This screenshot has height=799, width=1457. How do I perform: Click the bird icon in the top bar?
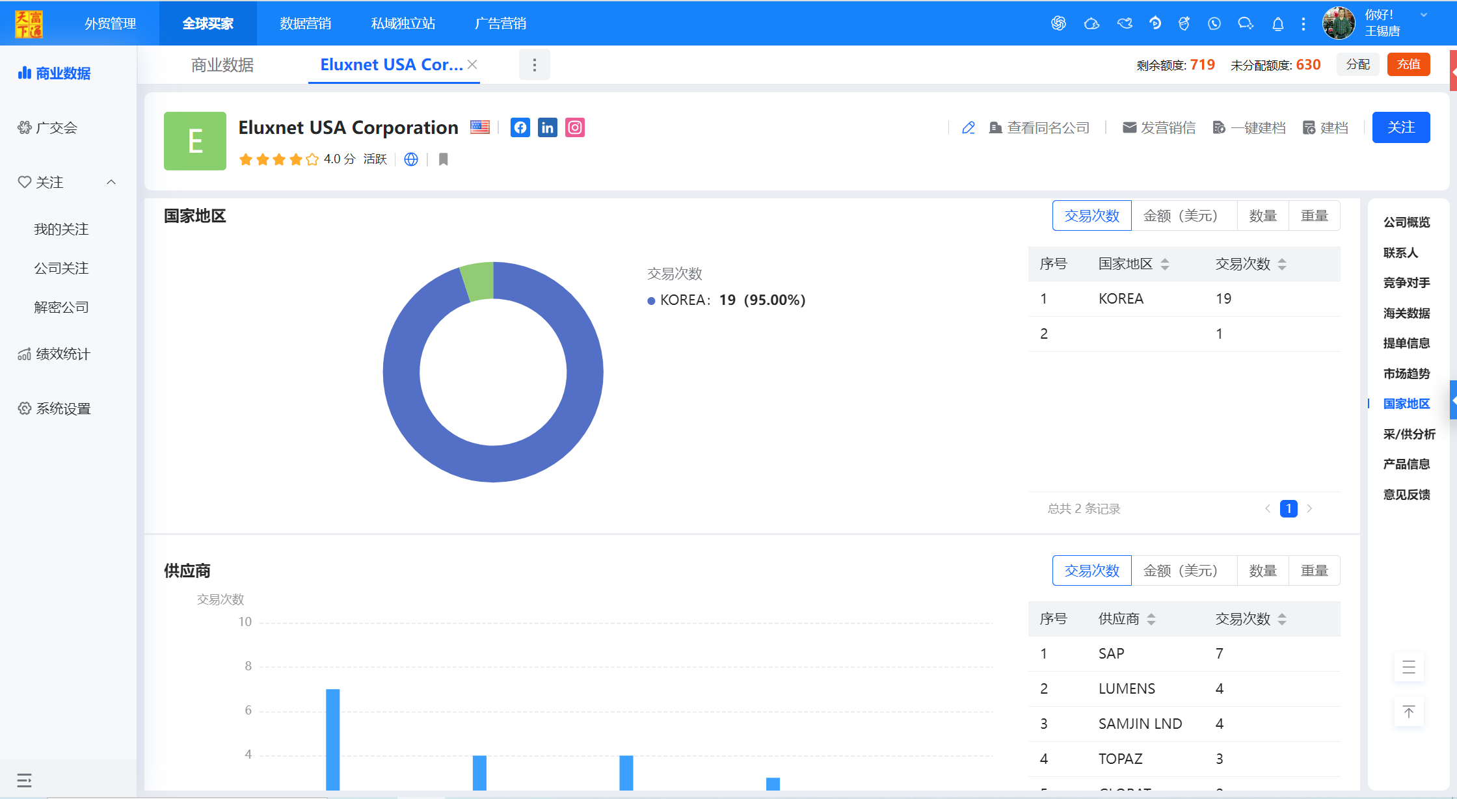coord(1125,23)
